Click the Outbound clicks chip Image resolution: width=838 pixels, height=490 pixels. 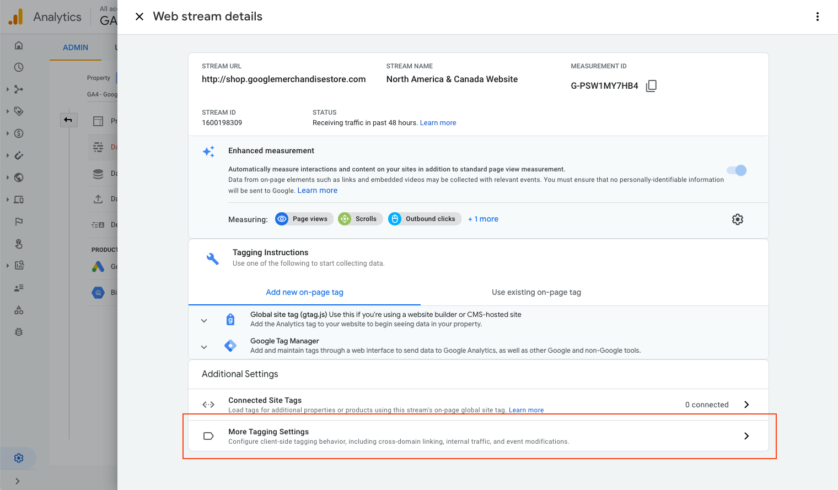click(x=425, y=219)
